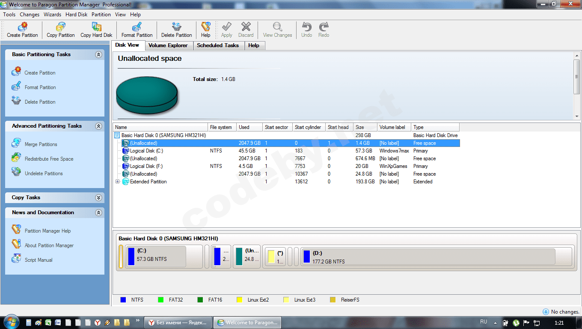The image size is (582, 329).
Task: Open the Tools menu
Action: [x=9, y=15]
